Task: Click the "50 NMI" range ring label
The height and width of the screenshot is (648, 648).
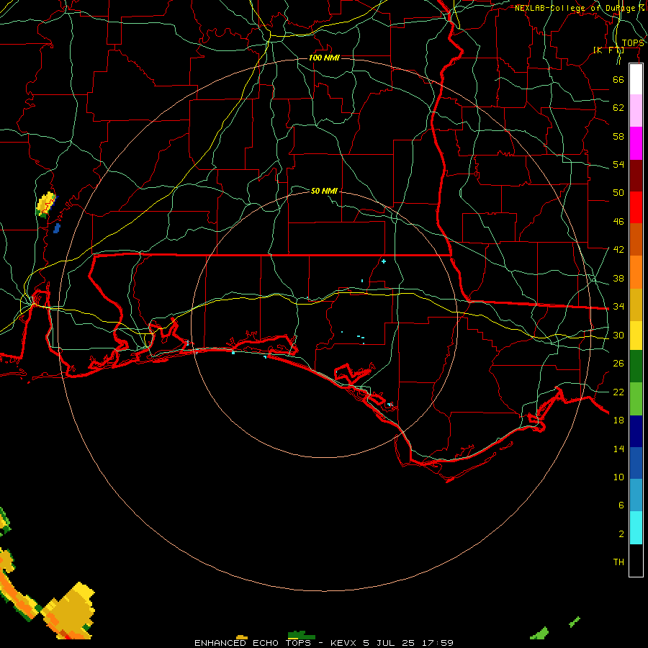Action: (x=324, y=191)
